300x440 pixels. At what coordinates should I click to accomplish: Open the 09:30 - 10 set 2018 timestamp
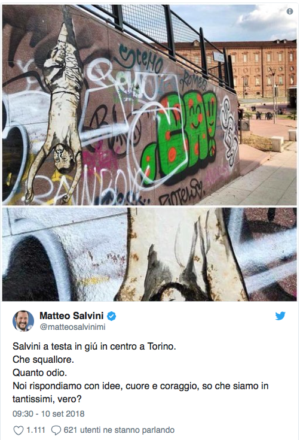coord(48,414)
